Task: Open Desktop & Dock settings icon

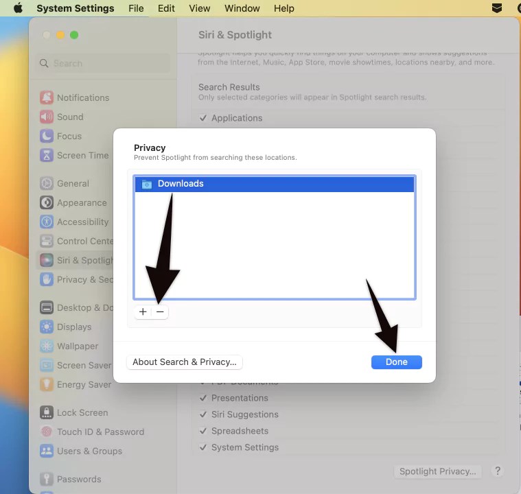Action: pos(47,307)
